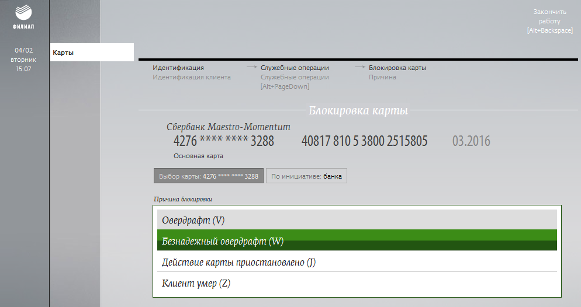Screen dimensions: 581x307
Task: Click the Причина subtitle under Блокировка карты
Action: (x=382, y=77)
